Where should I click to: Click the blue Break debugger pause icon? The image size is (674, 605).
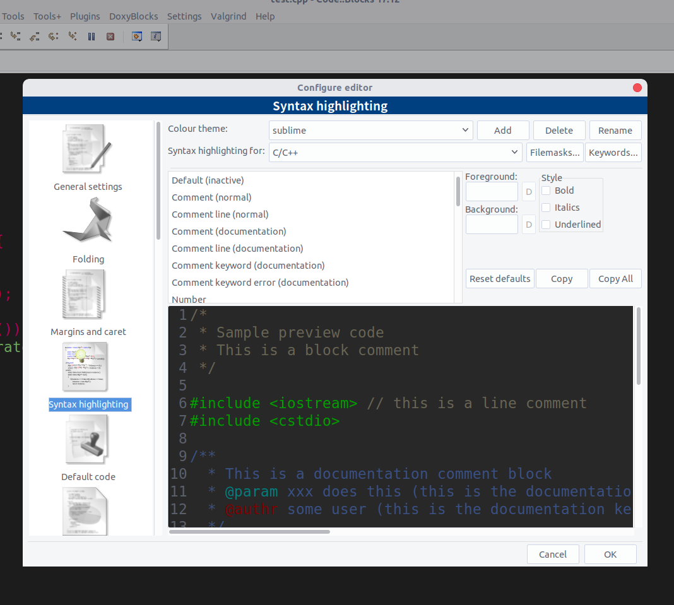[91, 37]
